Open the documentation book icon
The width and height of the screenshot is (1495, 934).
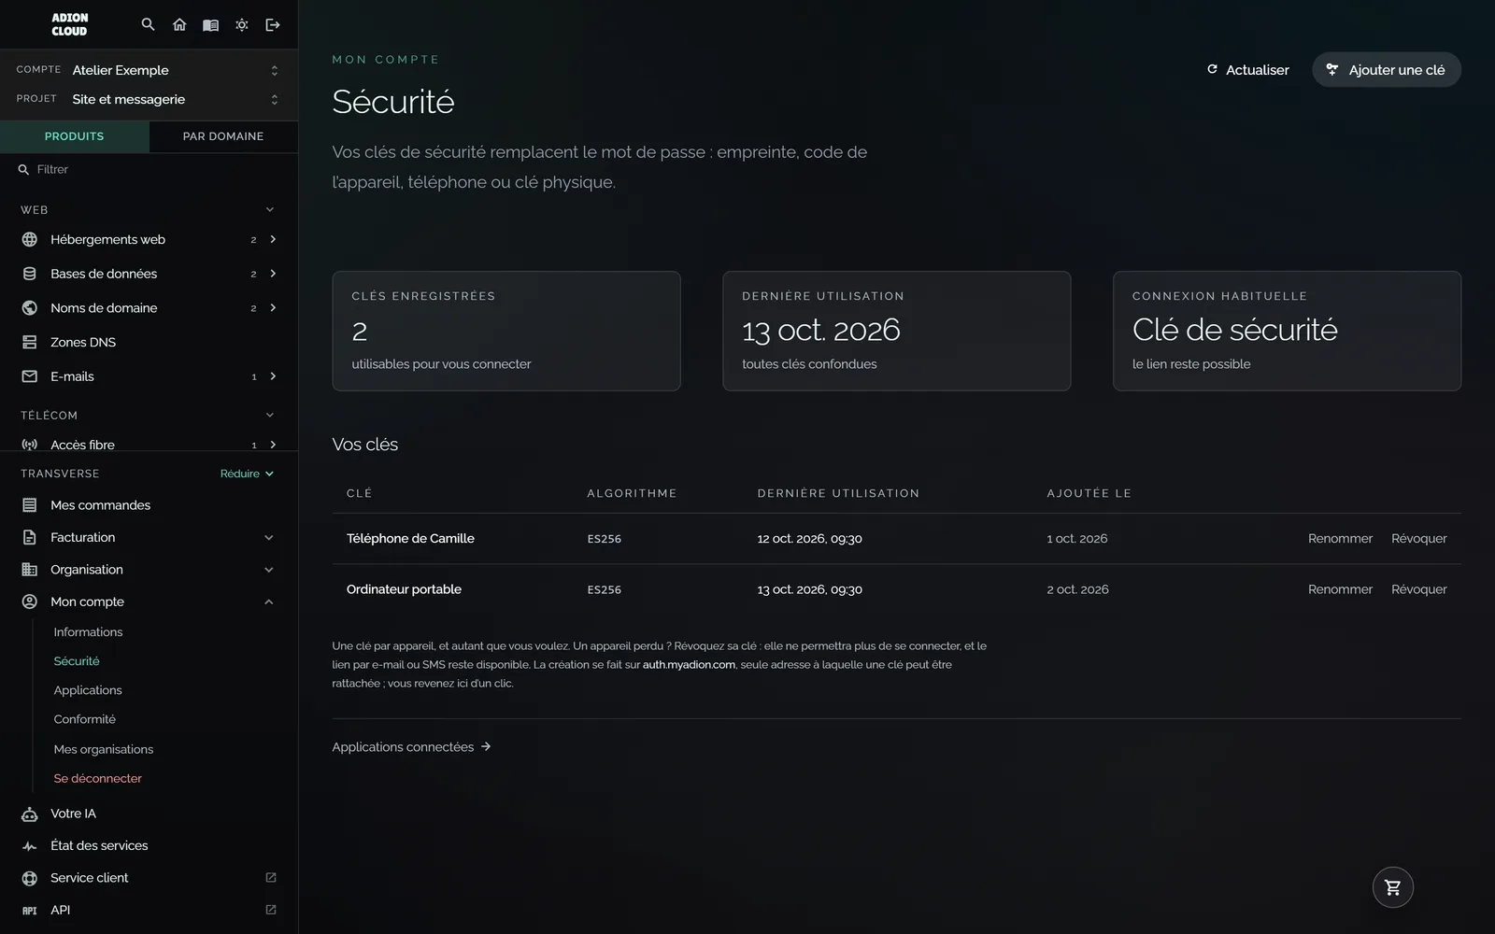[x=210, y=24]
